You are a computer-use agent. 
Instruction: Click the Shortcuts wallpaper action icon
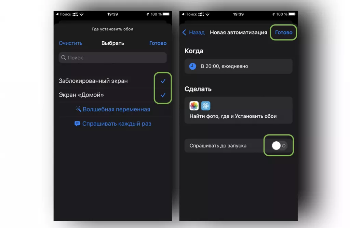click(205, 106)
